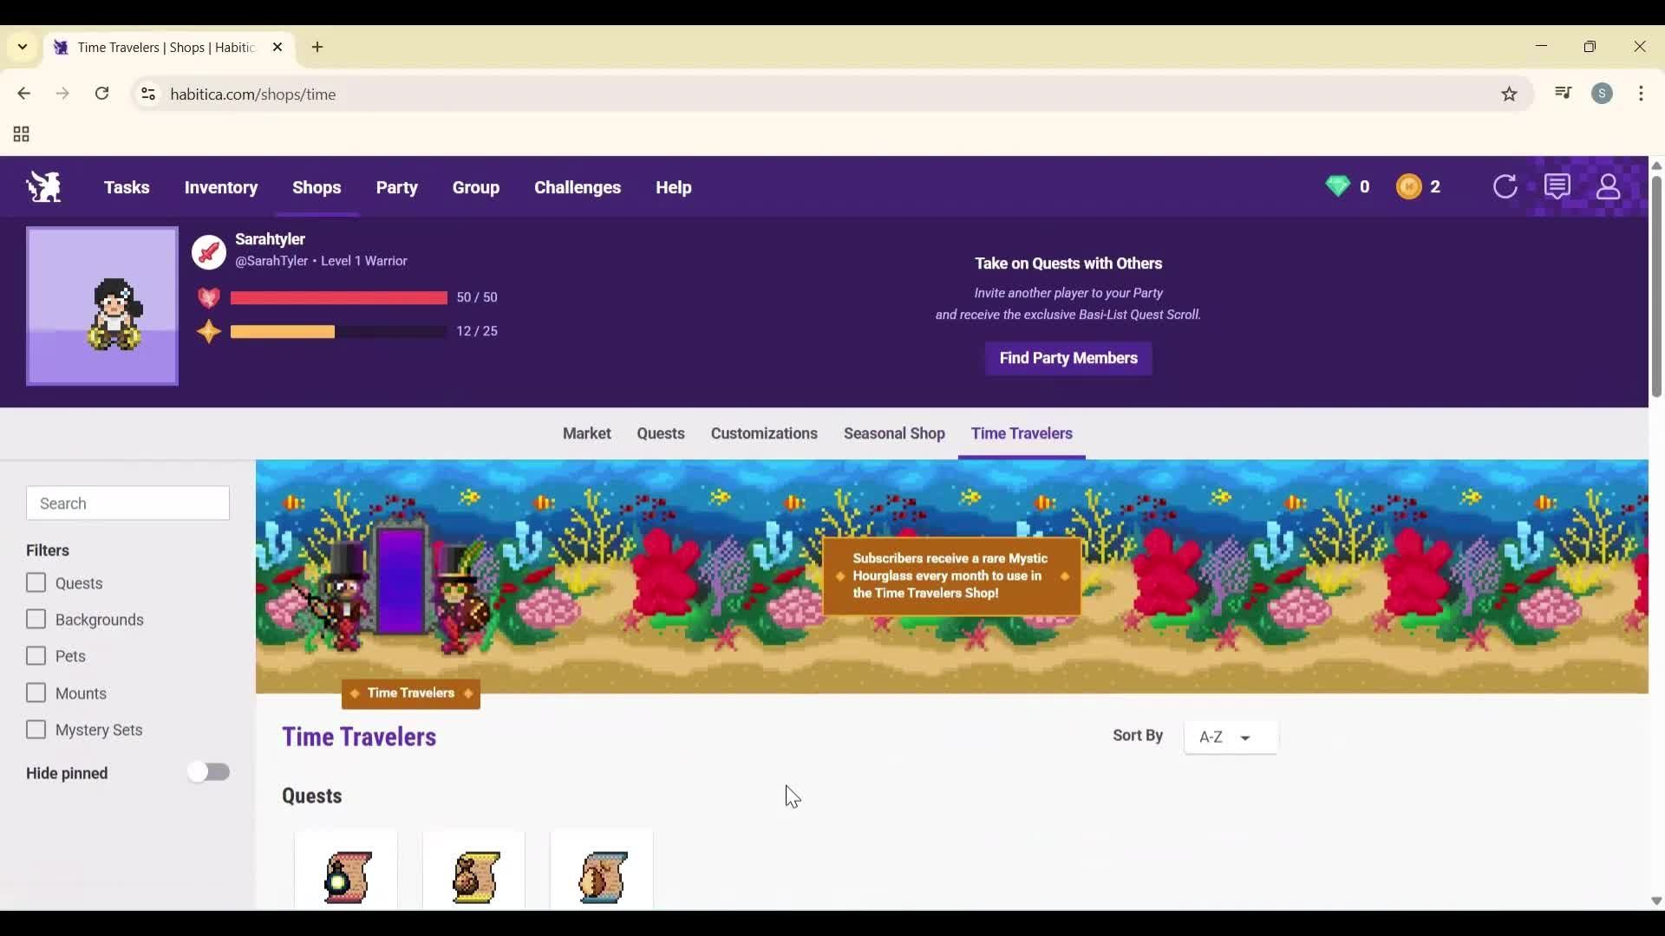Click the Habitica gryphon logo
Viewport: 1665px width, 936px height.
point(42,186)
